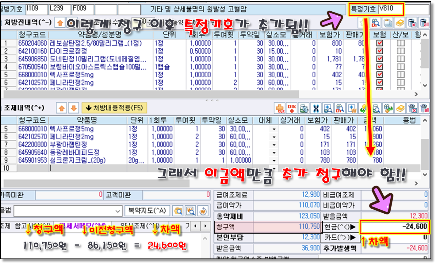
Task: Click the blue scissors cut icon
Action: (316, 108)
